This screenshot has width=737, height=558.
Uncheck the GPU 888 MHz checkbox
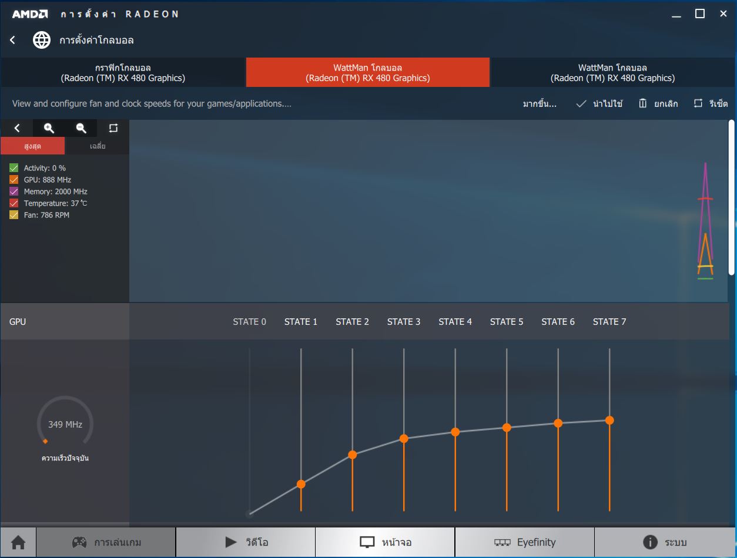14,180
